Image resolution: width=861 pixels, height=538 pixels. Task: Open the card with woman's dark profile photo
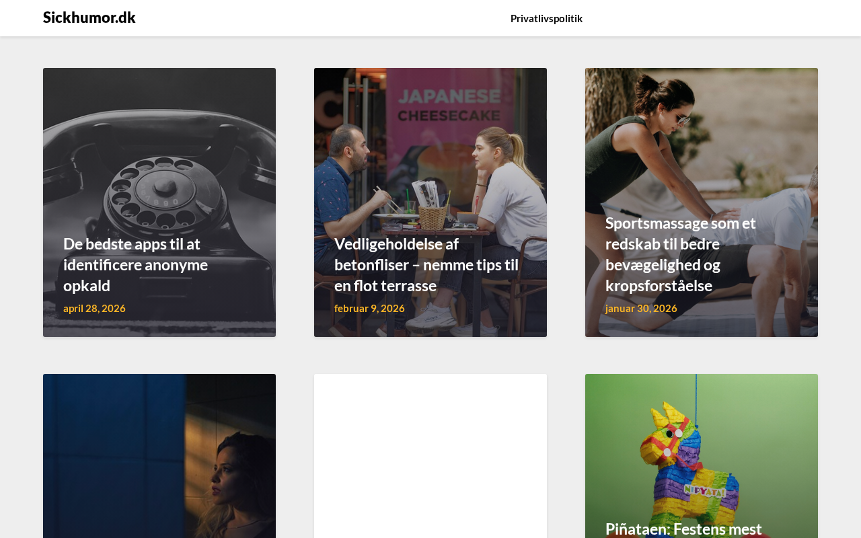click(x=159, y=456)
